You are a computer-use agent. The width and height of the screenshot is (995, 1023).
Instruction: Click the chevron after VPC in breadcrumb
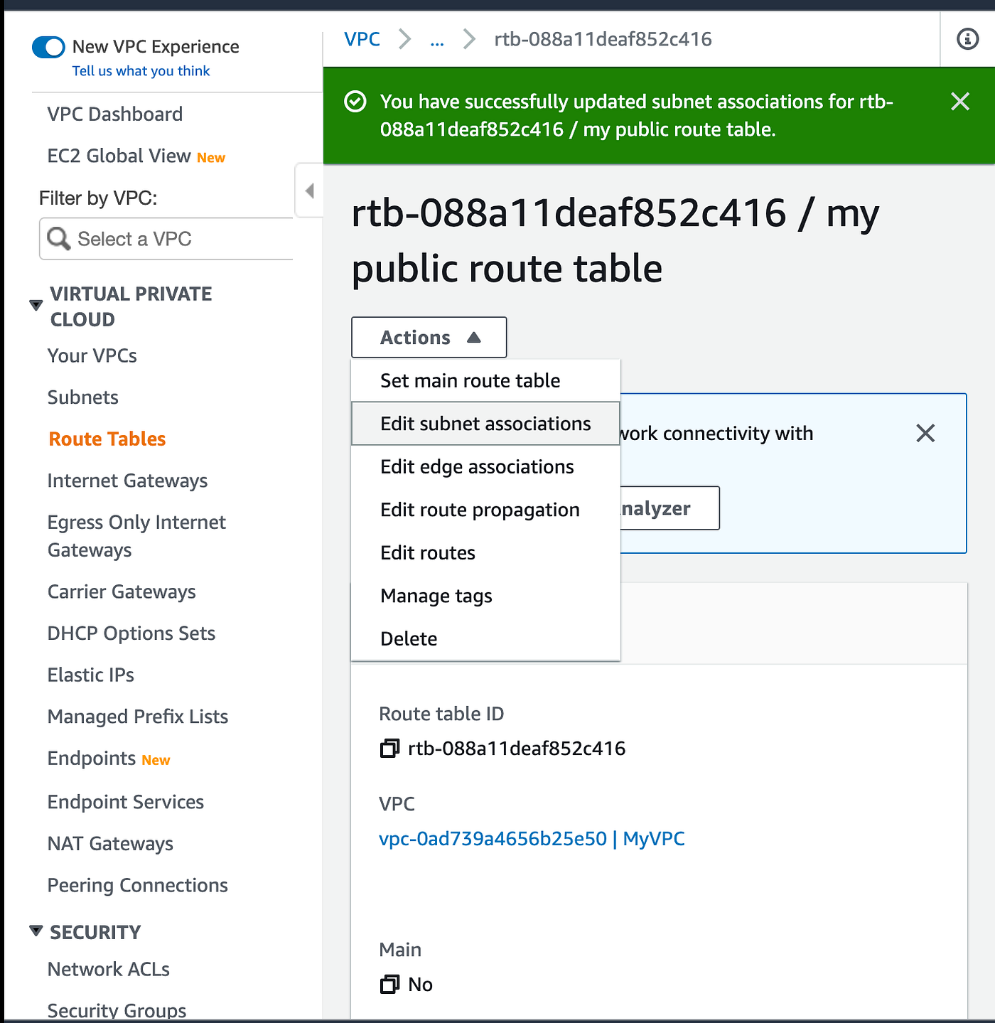point(404,39)
